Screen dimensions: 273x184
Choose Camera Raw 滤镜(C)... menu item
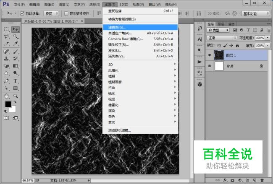140,39
